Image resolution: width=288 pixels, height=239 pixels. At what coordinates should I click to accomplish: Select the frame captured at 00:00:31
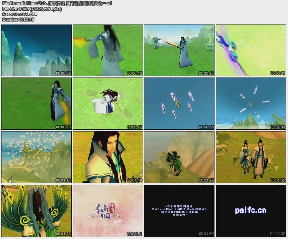[x=251, y=50]
